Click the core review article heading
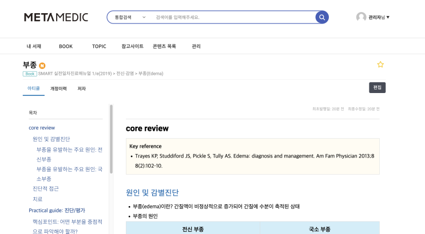425x234 pixels. 147,128
